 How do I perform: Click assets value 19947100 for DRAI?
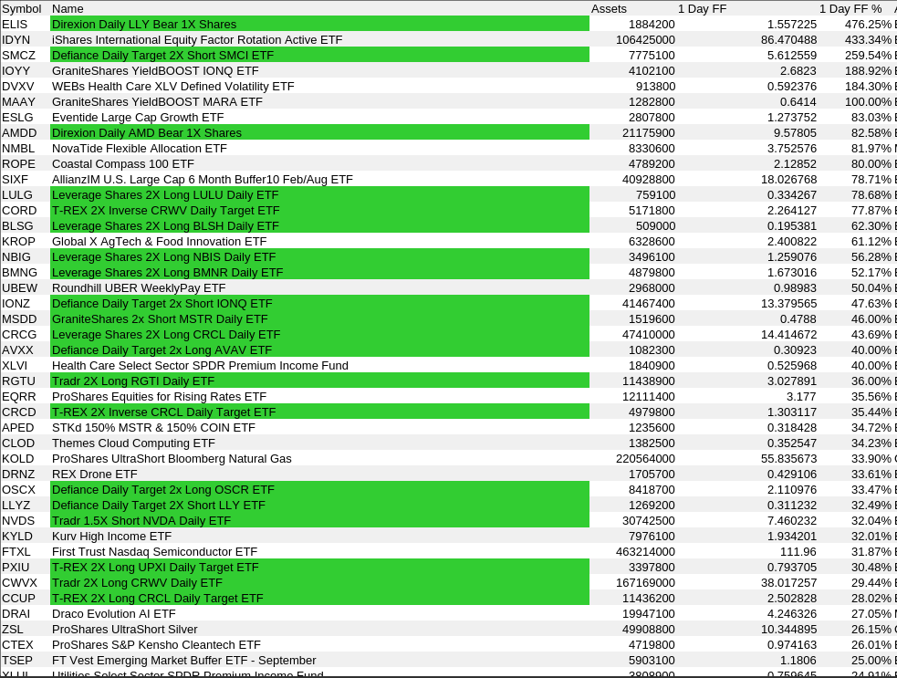[x=648, y=613]
